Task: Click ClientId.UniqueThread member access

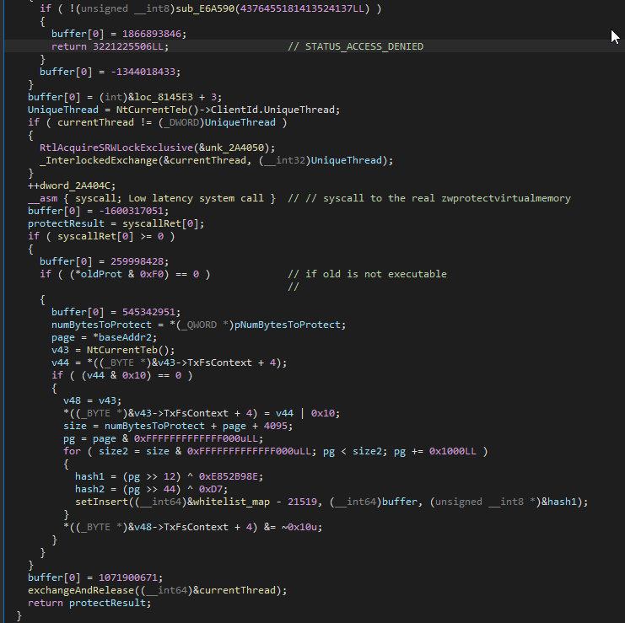Action: tap(275, 110)
